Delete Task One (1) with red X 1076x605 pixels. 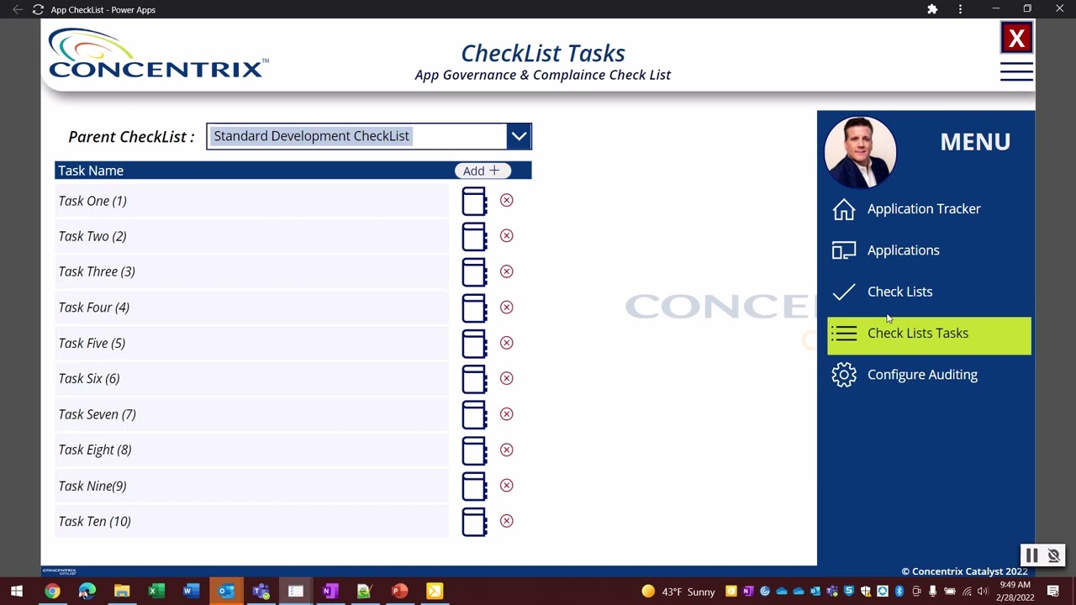[506, 200]
